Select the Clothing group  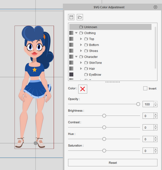click(x=90, y=33)
